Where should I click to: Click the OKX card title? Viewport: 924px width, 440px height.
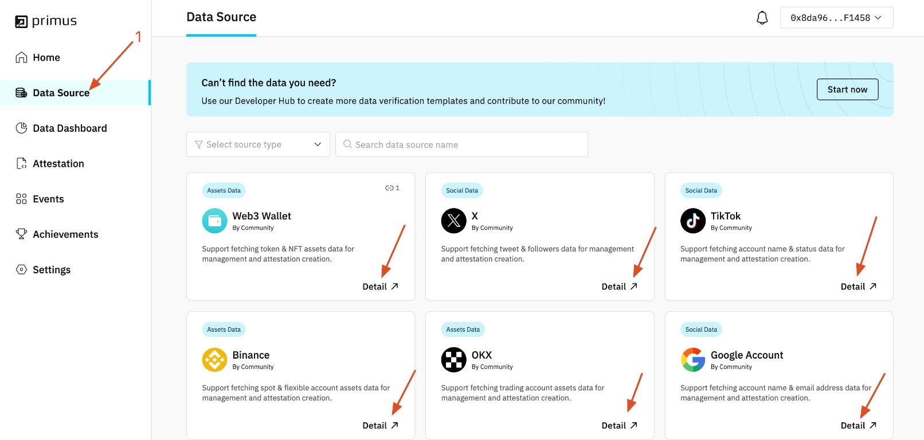[x=482, y=355]
